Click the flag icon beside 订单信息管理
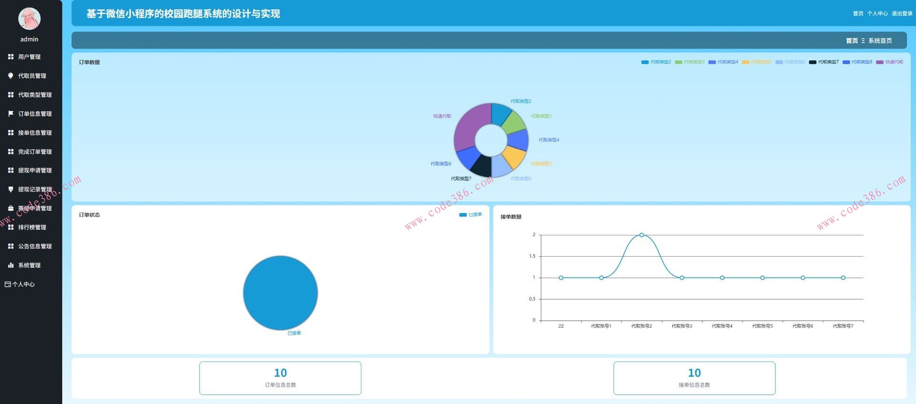 10,114
